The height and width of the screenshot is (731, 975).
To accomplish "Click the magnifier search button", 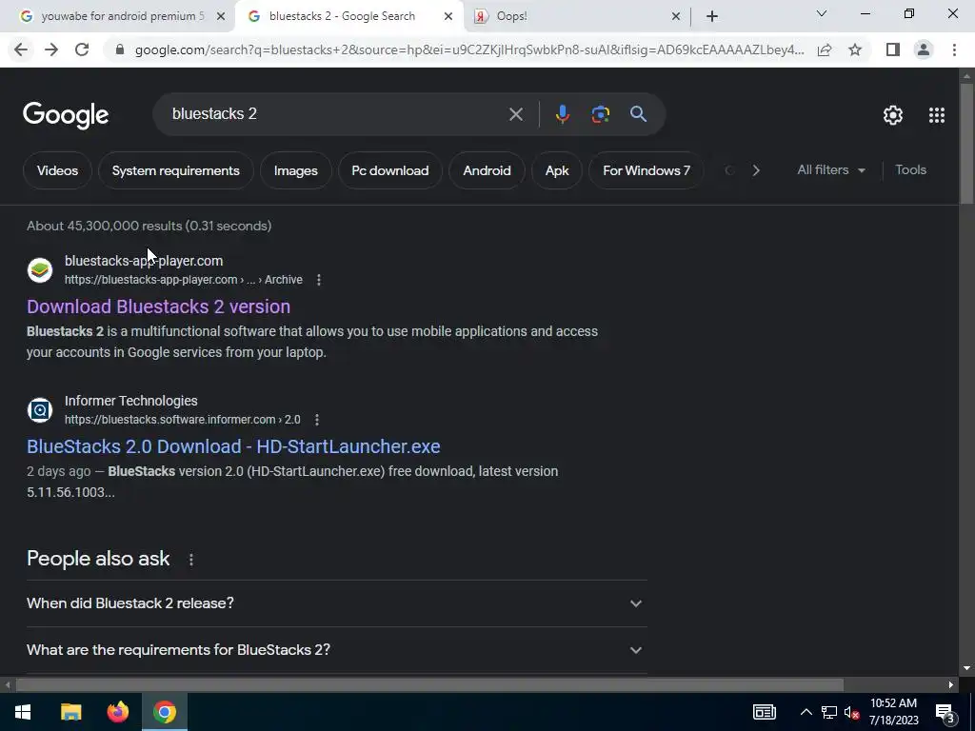I will (x=638, y=114).
